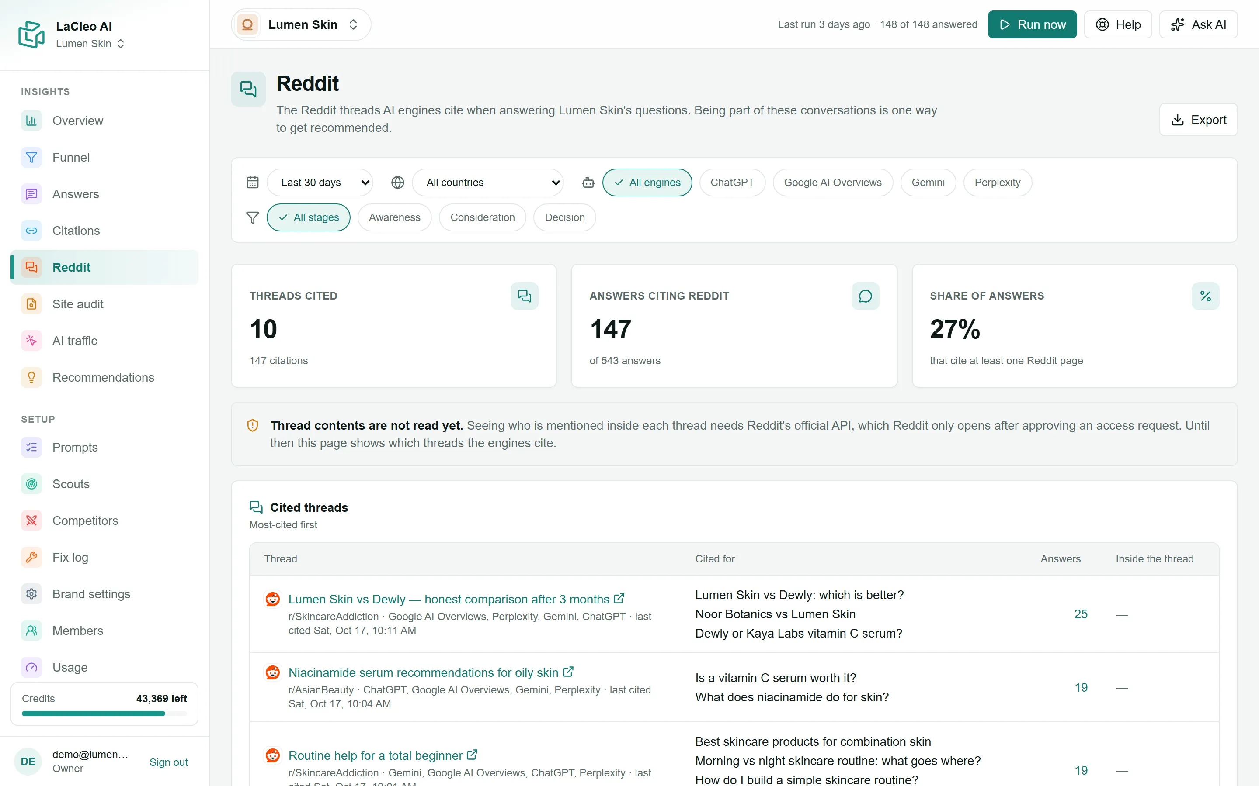Screen dimensions: 1259x786
Task: Expand the Lumen Skin workspace selector under LaCleo AI
Action: 90,44
